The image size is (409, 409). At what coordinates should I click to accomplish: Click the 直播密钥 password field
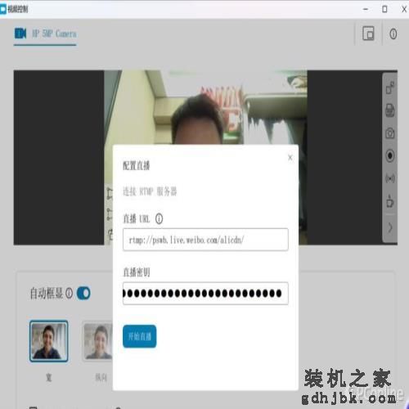pyautogui.click(x=205, y=293)
